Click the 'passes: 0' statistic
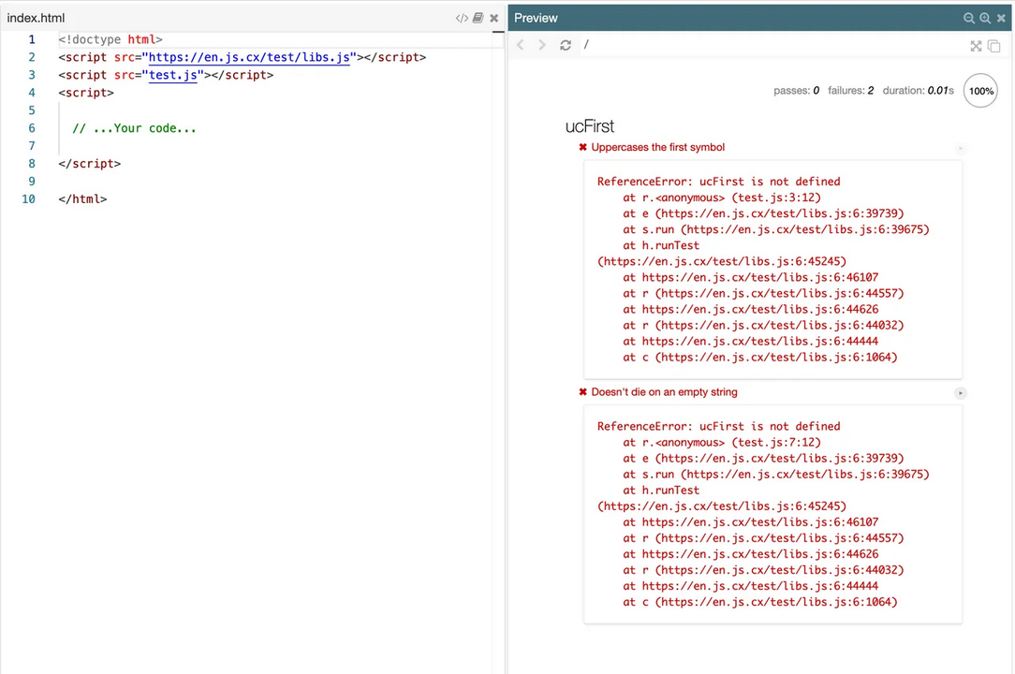The height and width of the screenshot is (674, 1015). pyautogui.click(x=796, y=91)
